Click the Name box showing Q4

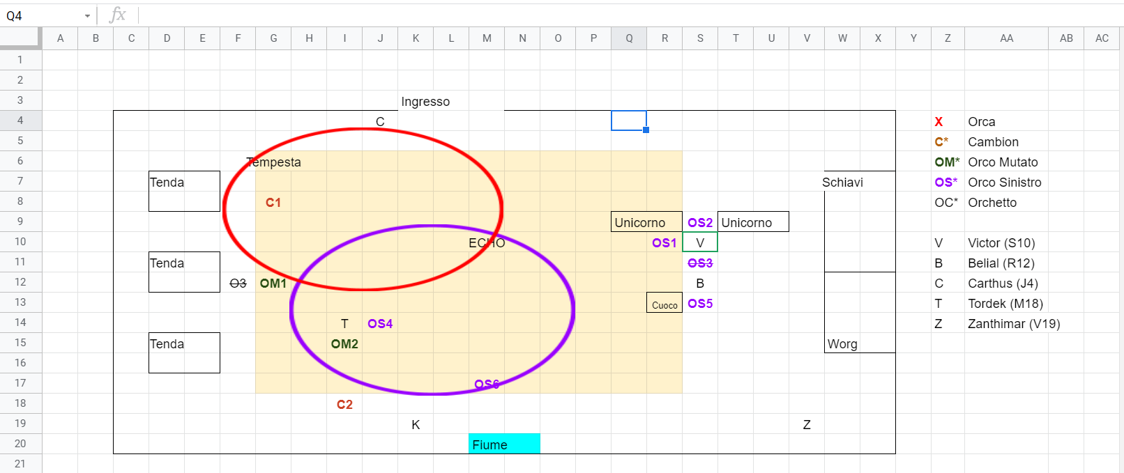click(x=42, y=16)
